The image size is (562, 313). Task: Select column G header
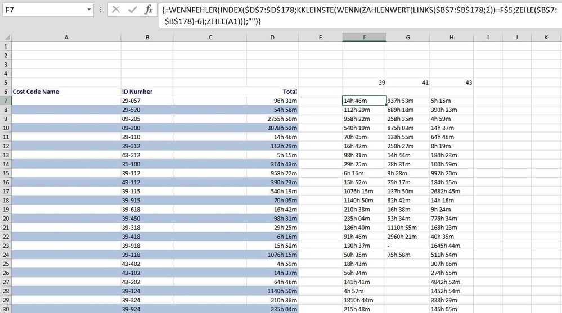click(408, 37)
